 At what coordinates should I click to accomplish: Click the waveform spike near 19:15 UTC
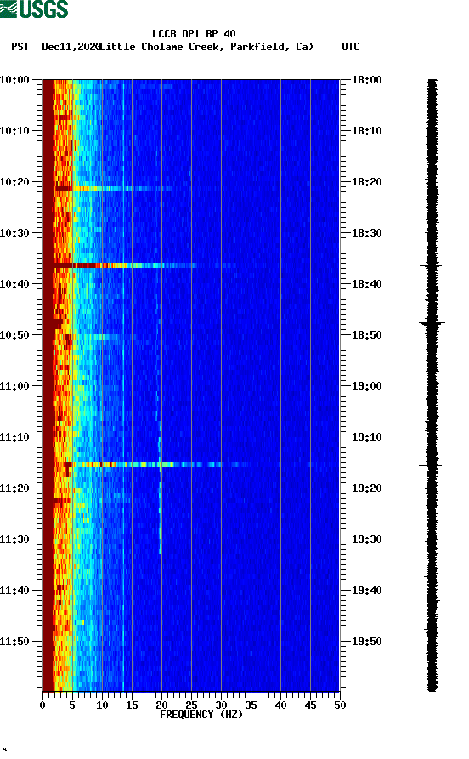point(430,465)
